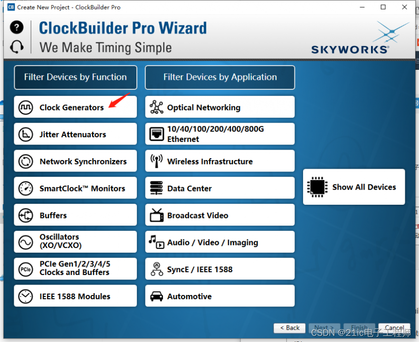Click the Show All Devices chip icon

pyautogui.click(x=317, y=187)
